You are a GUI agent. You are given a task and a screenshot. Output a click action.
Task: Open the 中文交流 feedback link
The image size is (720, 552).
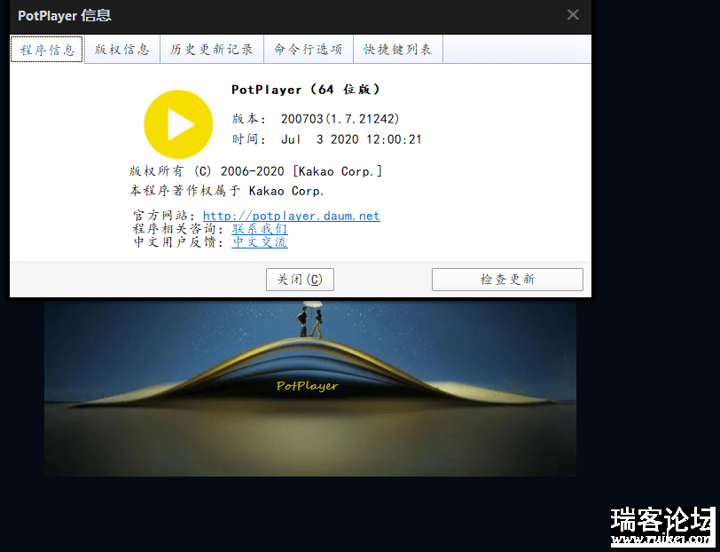pos(260,241)
